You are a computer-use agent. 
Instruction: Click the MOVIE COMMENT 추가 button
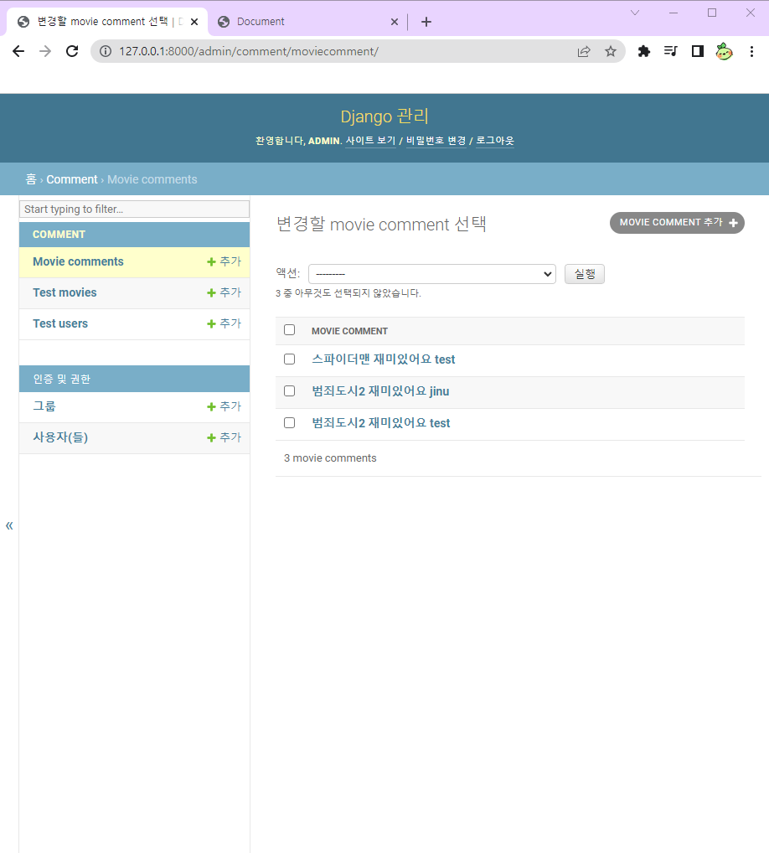coord(677,223)
